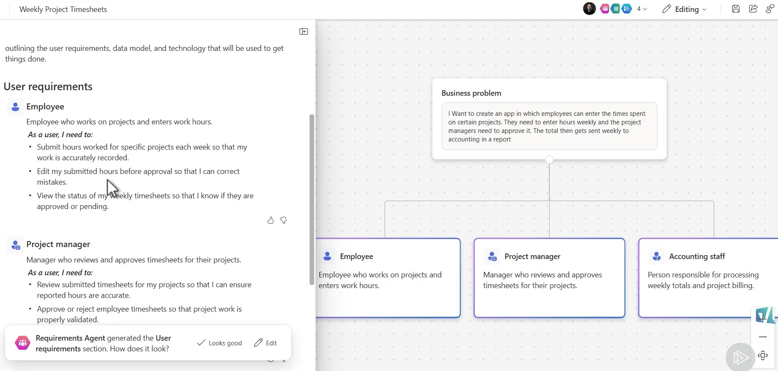This screenshot has width=778, height=371.
Task: Click the 'Approve or reject employee timesheets' bullet
Action: click(x=139, y=315)
